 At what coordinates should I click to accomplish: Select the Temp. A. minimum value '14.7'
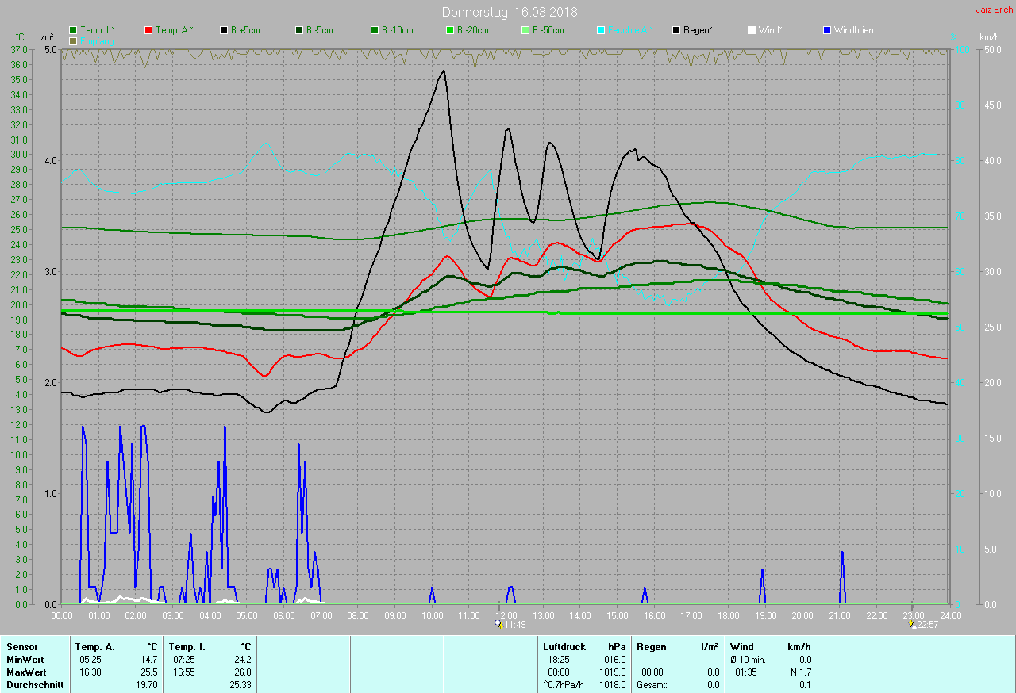point(148,659)
